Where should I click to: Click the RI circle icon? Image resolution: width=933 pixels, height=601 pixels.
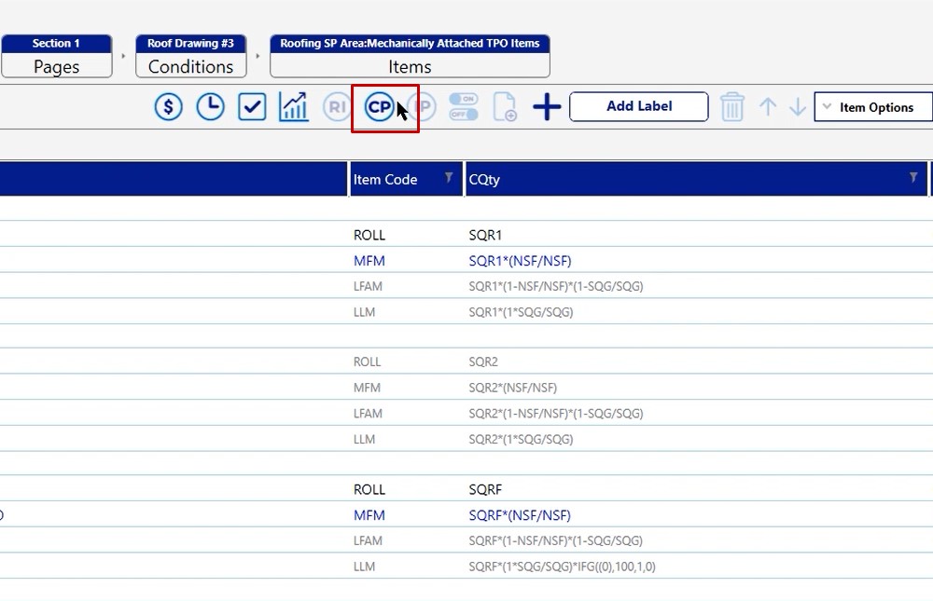(336, 107)
